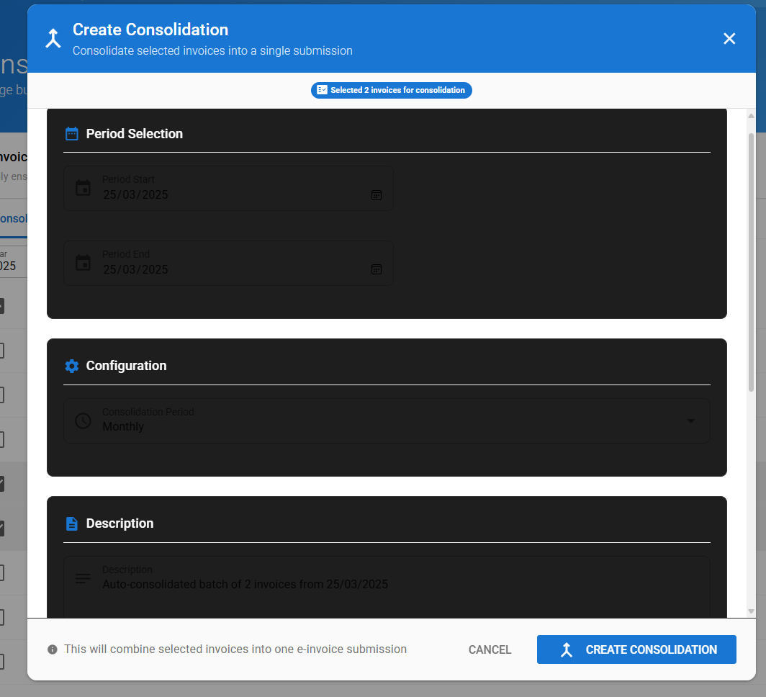Click the Period End date field

(x=230, y=269)
